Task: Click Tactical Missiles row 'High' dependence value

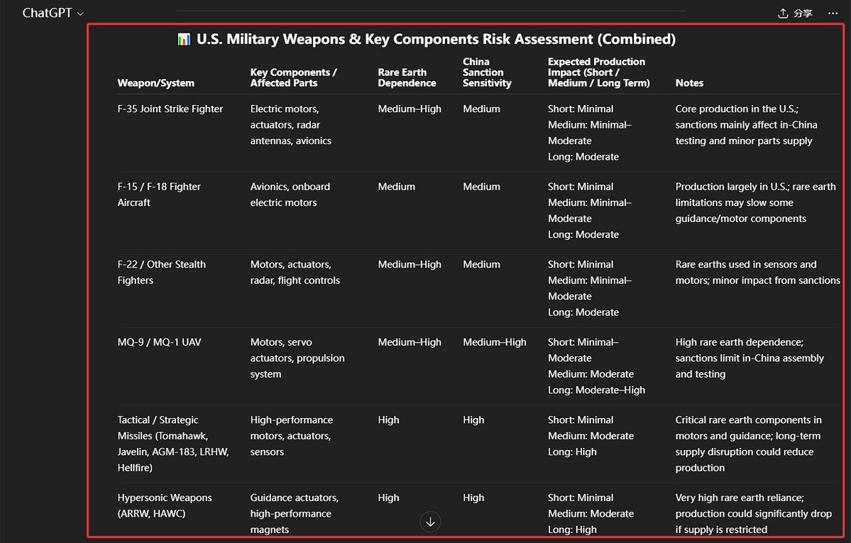Action: 389,419
